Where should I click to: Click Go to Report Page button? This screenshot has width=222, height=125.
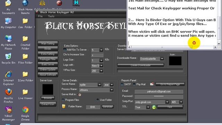pos(170,84)
